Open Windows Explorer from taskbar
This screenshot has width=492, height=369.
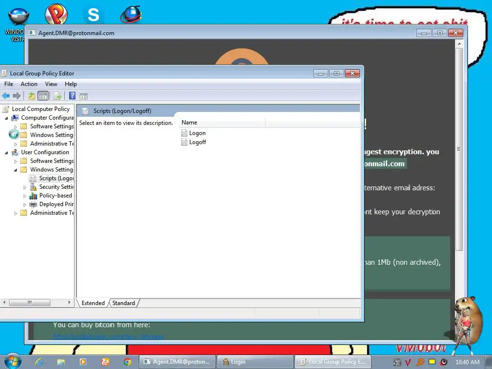[61, 362]
